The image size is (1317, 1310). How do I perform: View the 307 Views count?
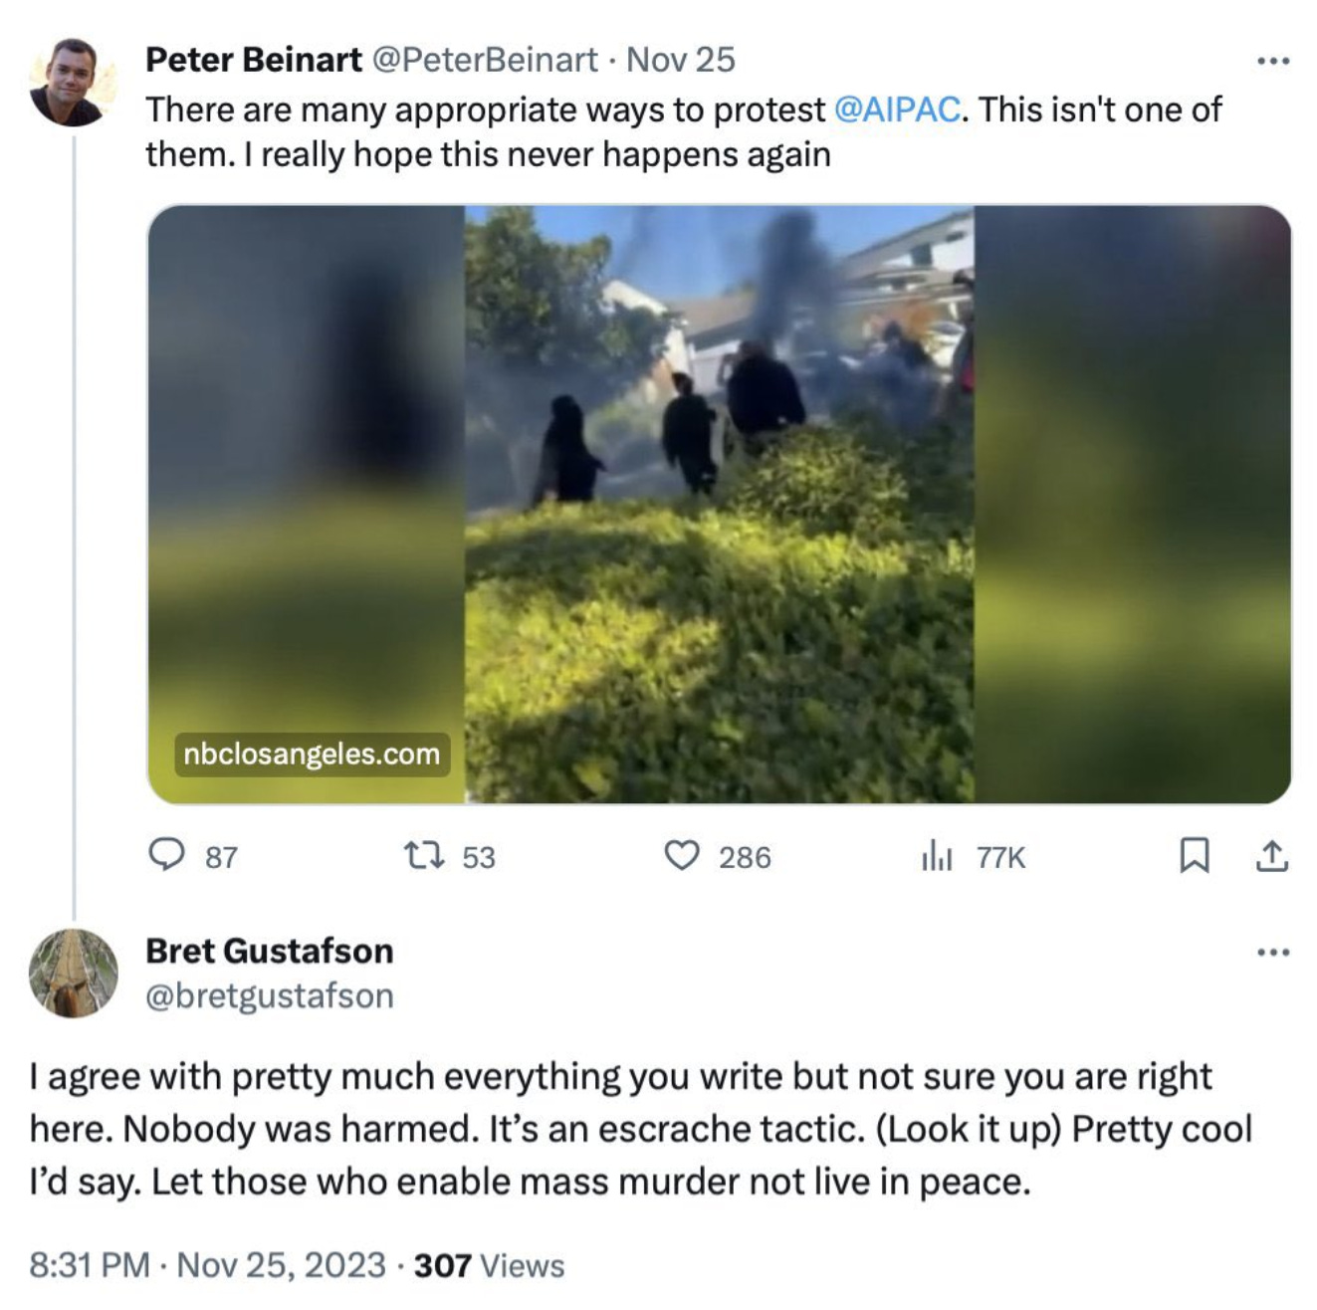(489, 1265)
